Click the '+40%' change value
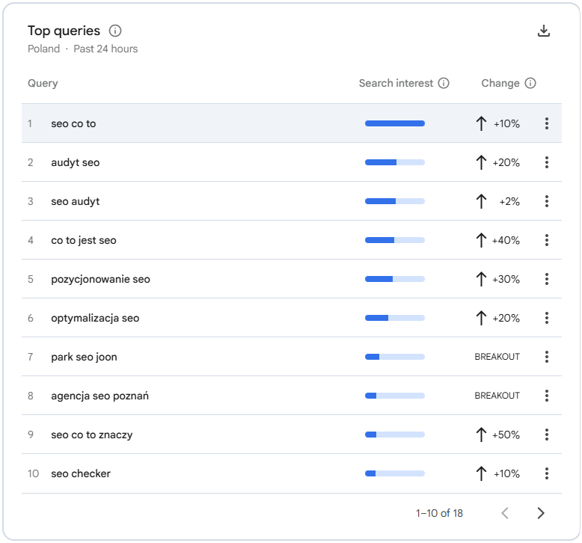 506,240
